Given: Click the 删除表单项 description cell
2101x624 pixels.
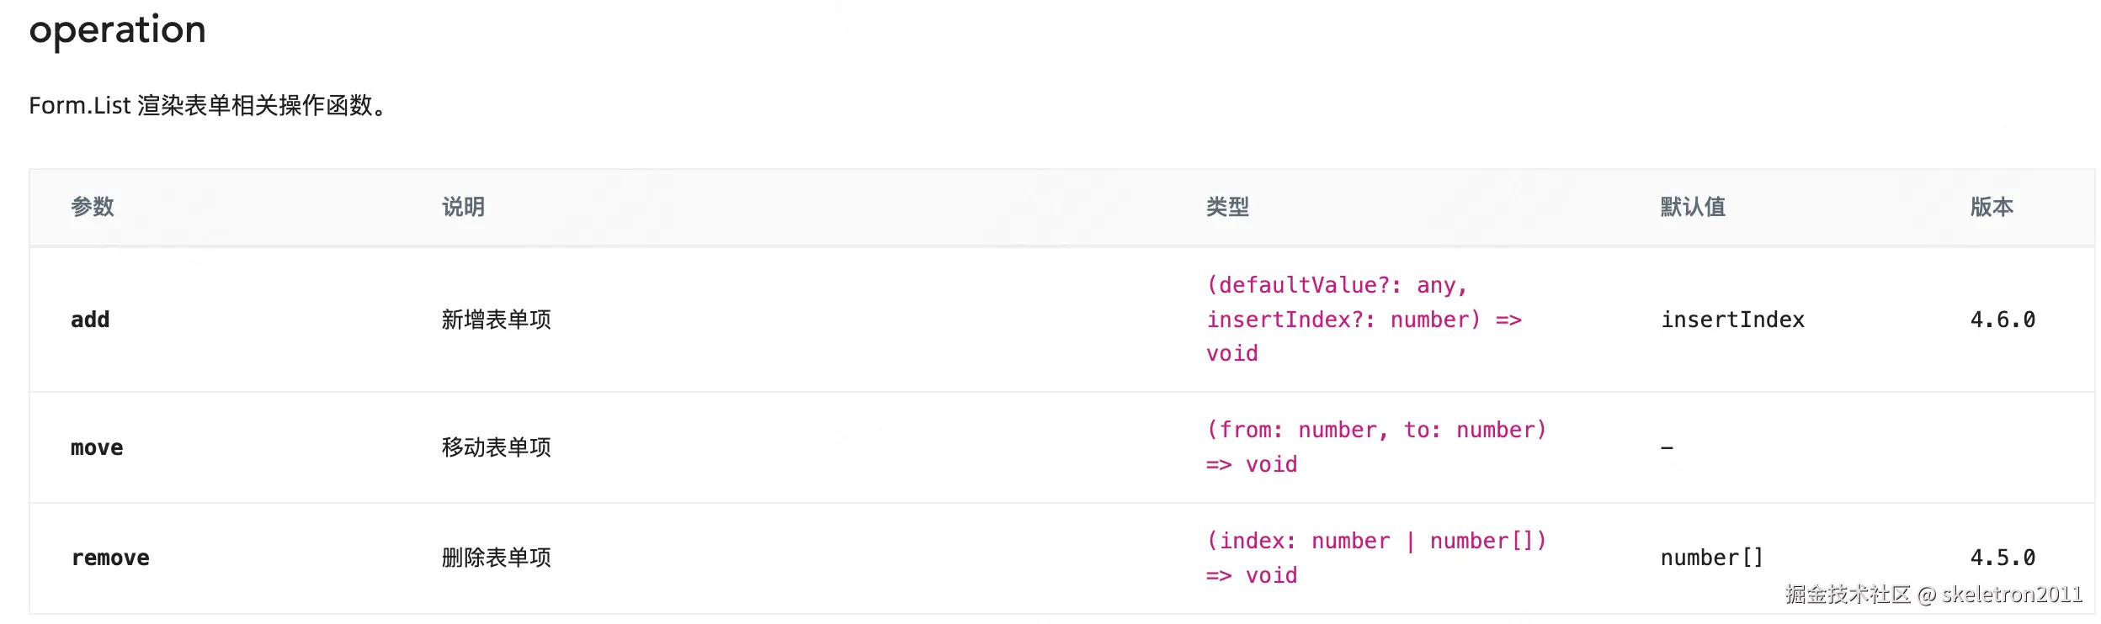Looking at the screenshot, I should pos(497,558).
